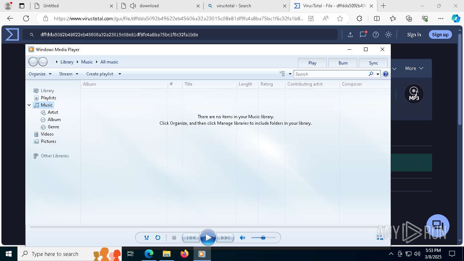Click VirusTotal upload file icon
Image resolution: width=464 pixels, height=261 pixels.
pyautogui.click(x=350, y=34)
